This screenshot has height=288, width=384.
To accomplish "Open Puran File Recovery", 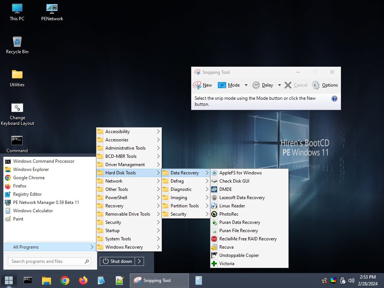I will click(x=249, y=231).
